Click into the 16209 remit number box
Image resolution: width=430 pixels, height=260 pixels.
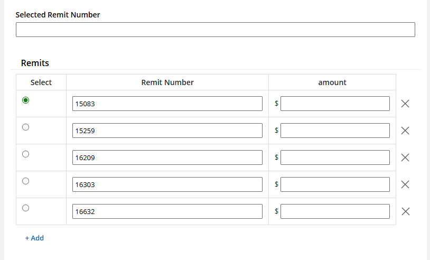[x=167, y=157]
